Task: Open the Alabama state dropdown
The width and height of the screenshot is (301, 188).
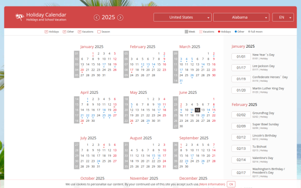Action: (x=241, y=17)
